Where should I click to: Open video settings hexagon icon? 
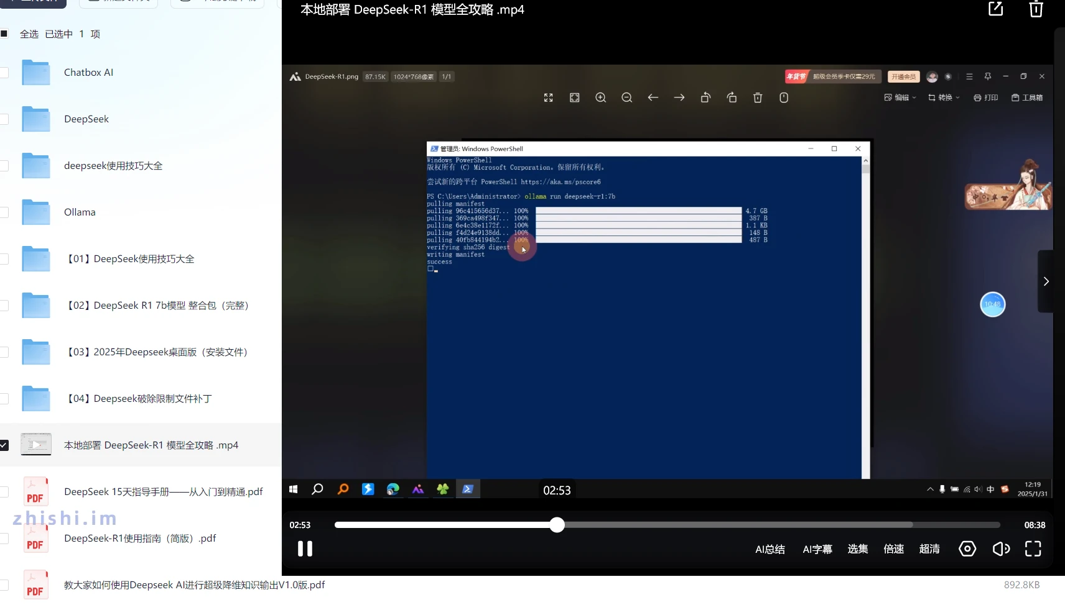tap(967, 548)
